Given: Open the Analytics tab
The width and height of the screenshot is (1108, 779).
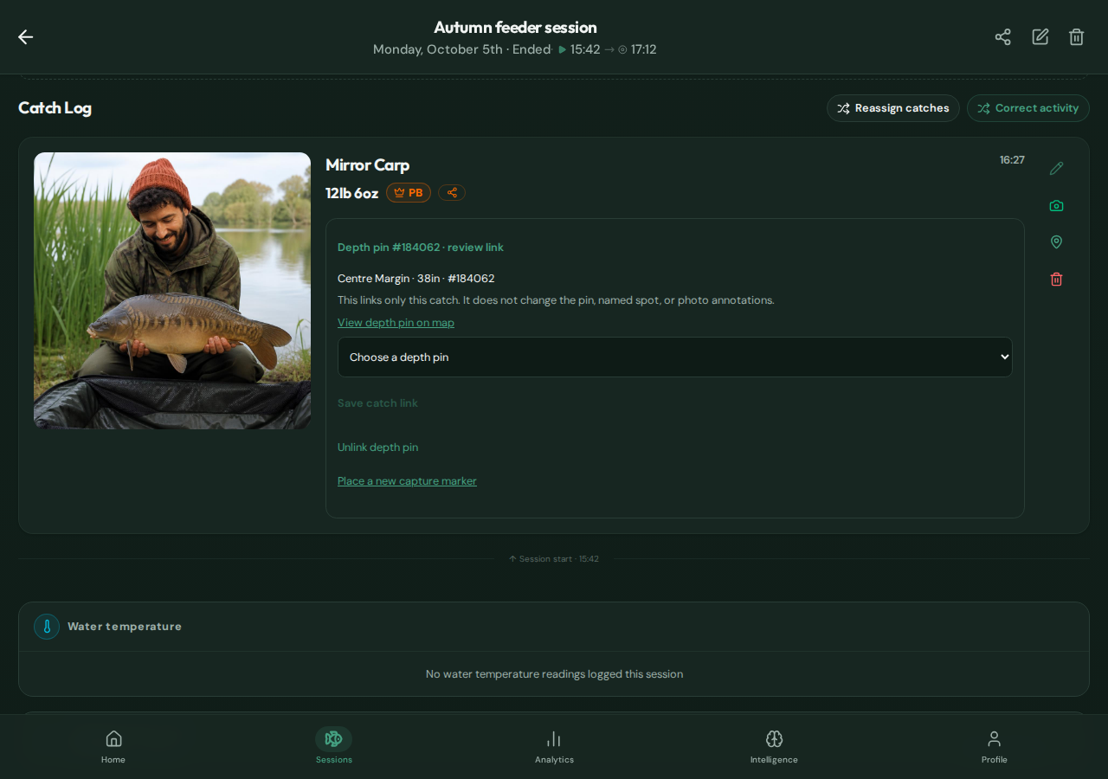Looking at the screenshot, I should 554,747.
